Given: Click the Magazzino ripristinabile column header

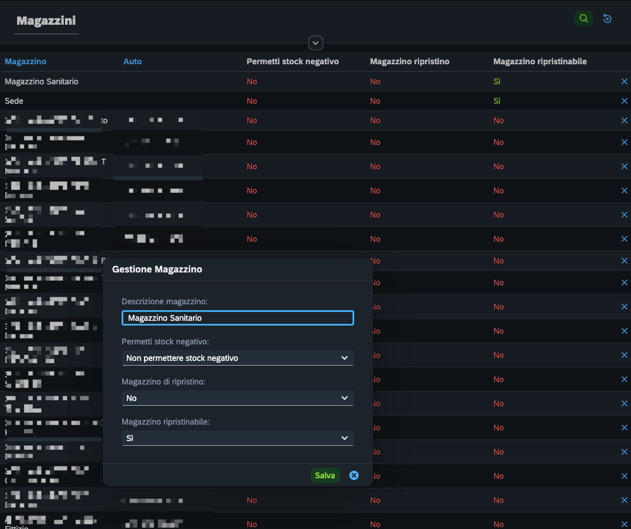Looking at the screenshot, I should tap(540, 61).
